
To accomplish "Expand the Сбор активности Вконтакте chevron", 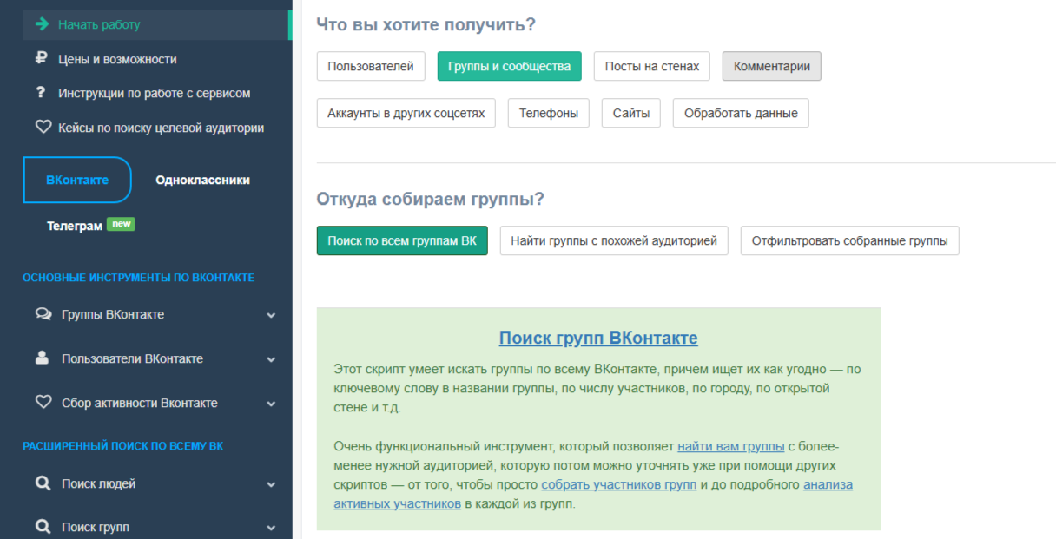I will pos(272,404).
